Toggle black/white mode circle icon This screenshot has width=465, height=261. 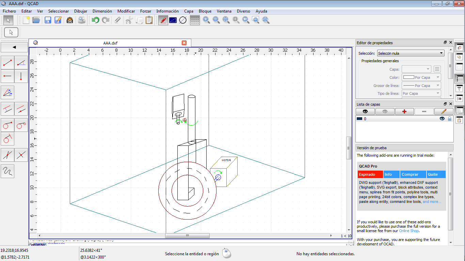pos(183,20)
